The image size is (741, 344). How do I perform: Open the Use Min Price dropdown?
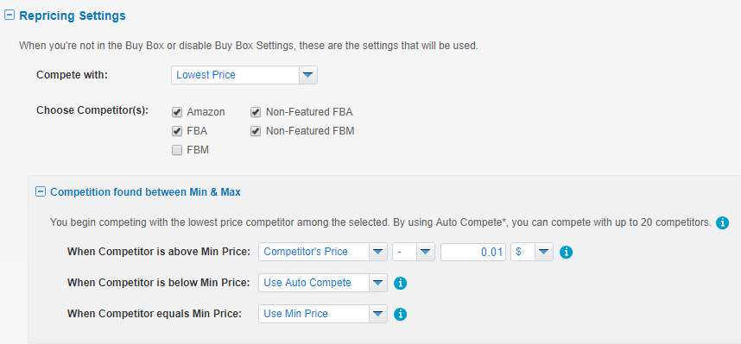pyautogui.click(x=323, y=314)
